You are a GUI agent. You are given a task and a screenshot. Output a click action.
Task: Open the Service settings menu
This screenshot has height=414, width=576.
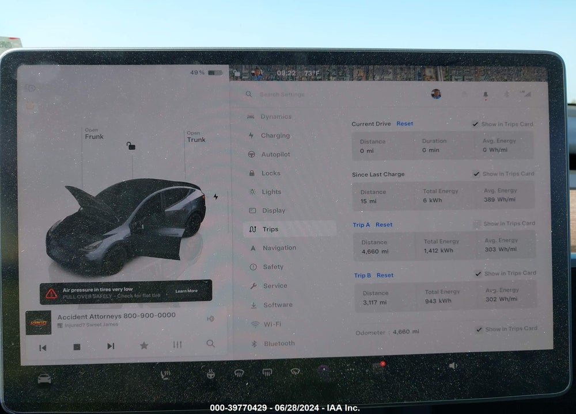[x=269, y=286]
